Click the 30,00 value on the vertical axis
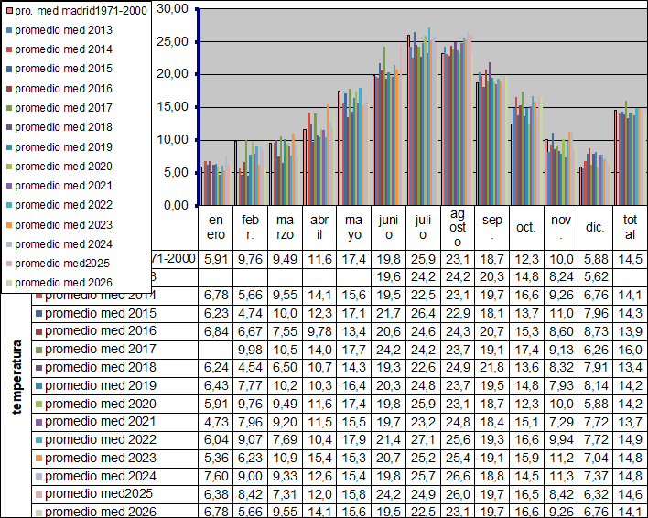 pyautogui.click(x=172, y=8)
